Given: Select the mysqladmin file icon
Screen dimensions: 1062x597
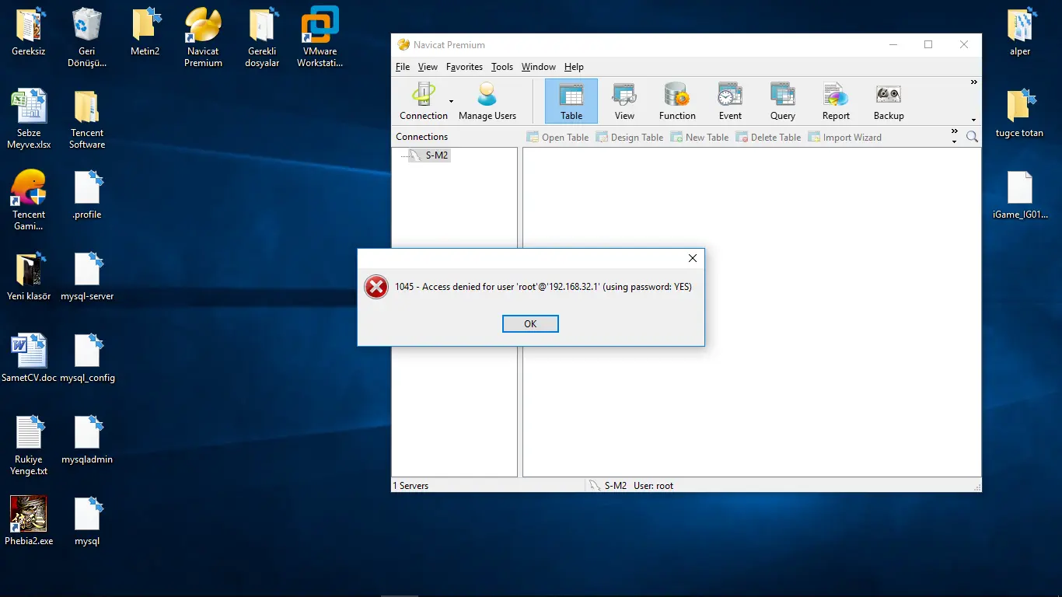Looking at the screenshot, I should [87, 440].
